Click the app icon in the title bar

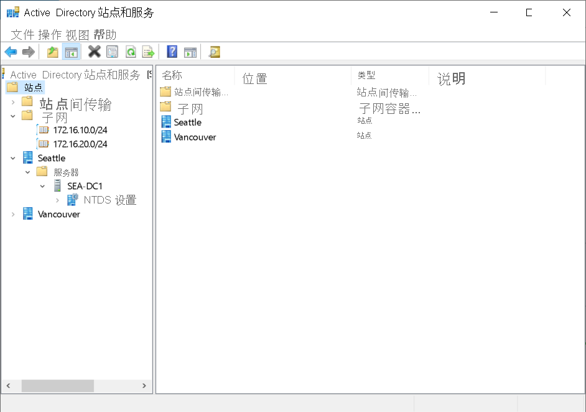[12, 12]
